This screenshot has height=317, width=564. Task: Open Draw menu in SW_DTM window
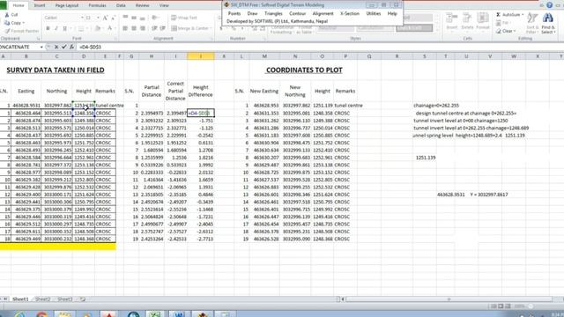252,13
